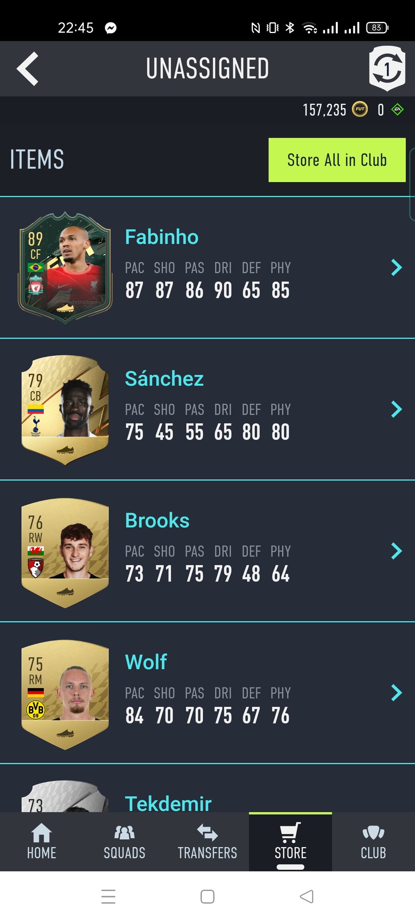Tap the FUT coins icon
This screenshot has width=415, height=922.
(x=360, y=109)
